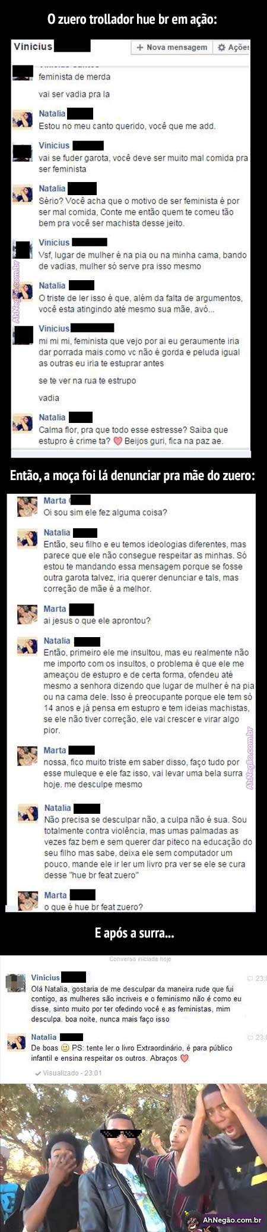
Task: Click Vinicius' name above 'Vsf, lugar de mulher'
Action: (54, 242)
